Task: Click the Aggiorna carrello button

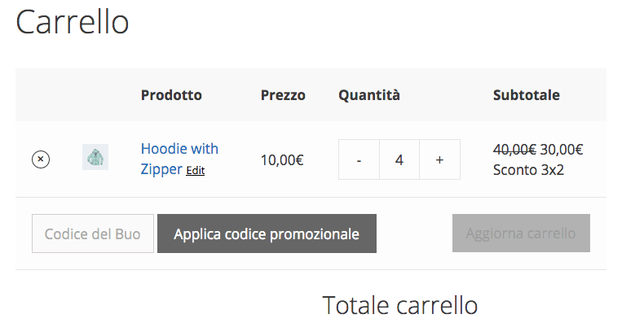Action: click(521, 234)
